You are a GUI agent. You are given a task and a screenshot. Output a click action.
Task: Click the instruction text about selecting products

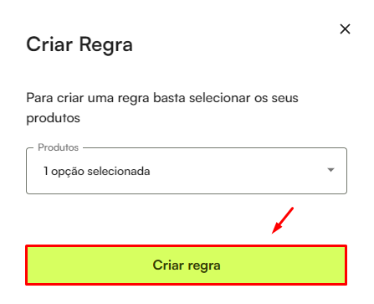162,108
